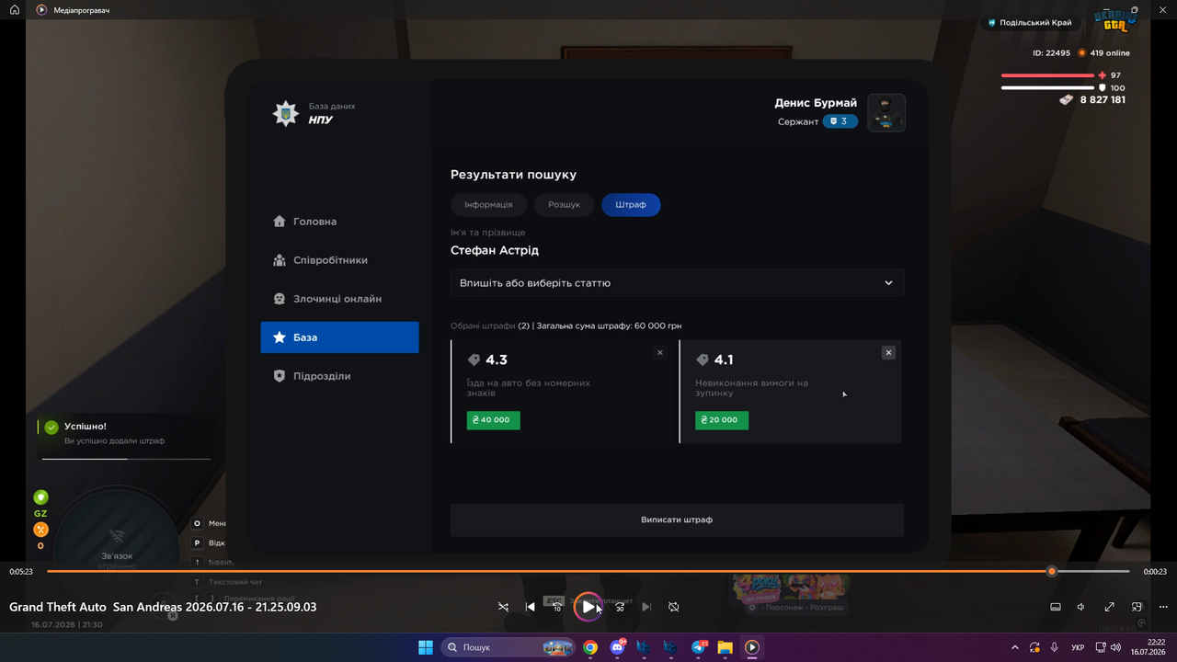Click the orange crossed tools HUD icon
Screen dimensions: 1177x662
[x=40, y=530]
